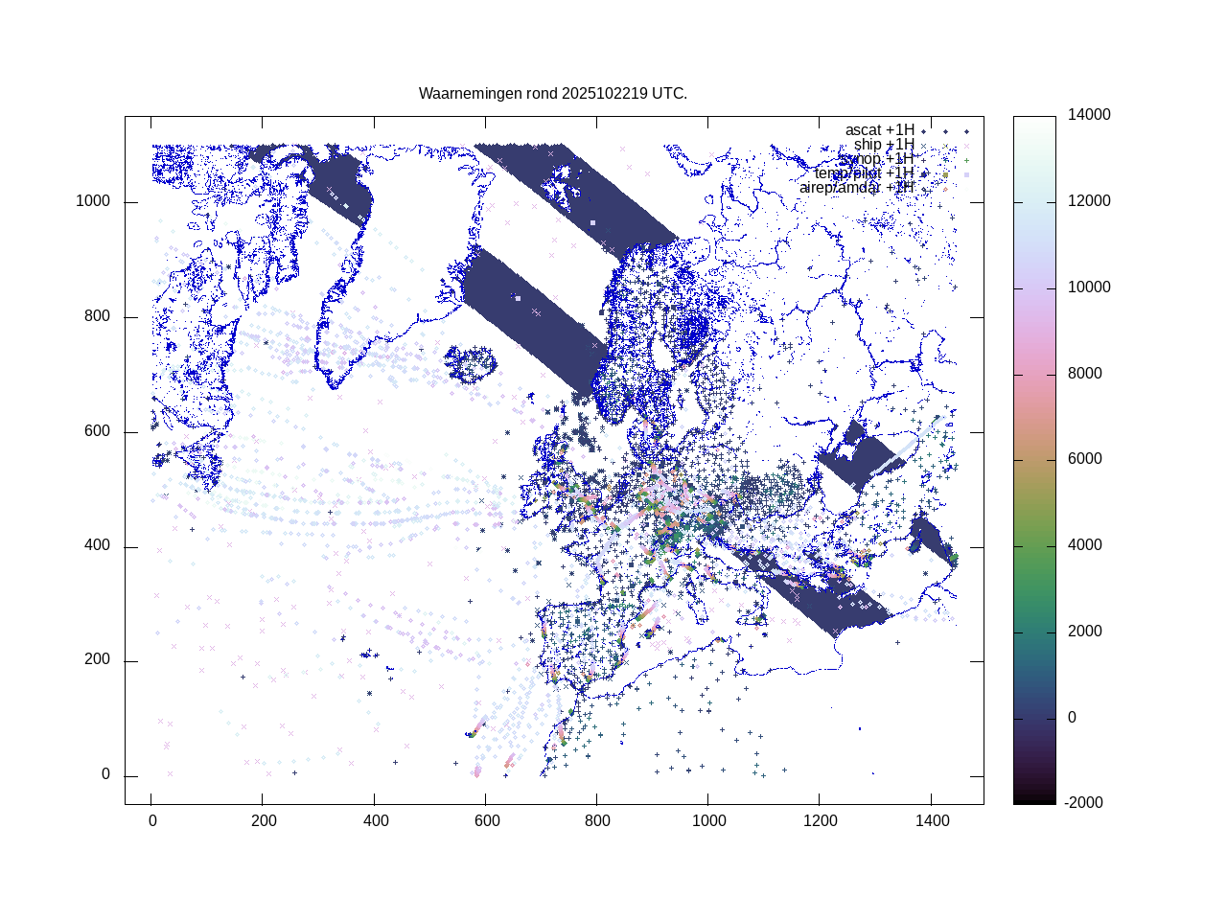Click the 8000 color bar tick label
Screen dimensions: 1227x920
(x=1085, y=374)
